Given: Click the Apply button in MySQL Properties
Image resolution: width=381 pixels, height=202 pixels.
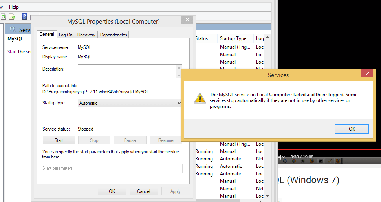Looking at the screenshot, I should 176,191.
